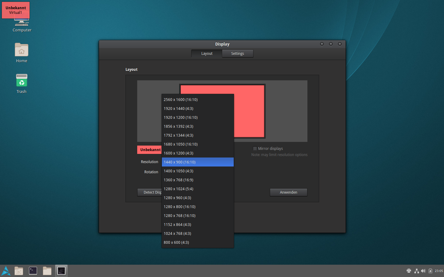Click the volume speaker tray icon

[423, 271]
